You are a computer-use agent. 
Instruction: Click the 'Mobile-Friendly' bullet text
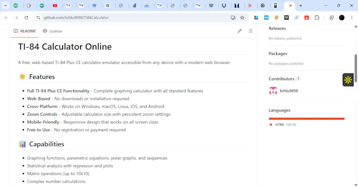pyautogui.click(x=43, y=122)
